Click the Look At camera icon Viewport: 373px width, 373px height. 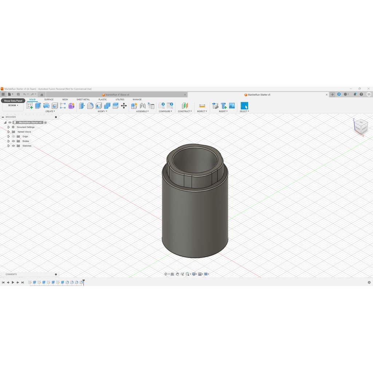pyautogui.click(x=172, y=274)
